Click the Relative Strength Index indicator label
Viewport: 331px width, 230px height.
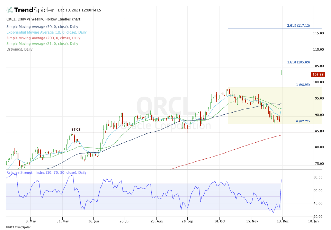(46, 172)
